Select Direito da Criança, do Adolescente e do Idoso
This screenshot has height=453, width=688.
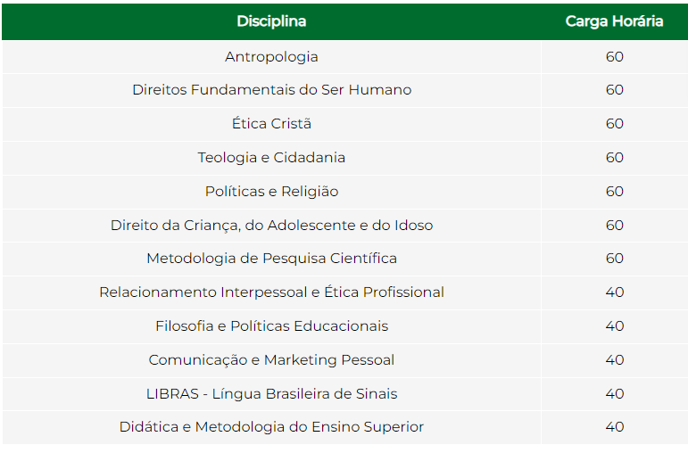tap(271, 226)
